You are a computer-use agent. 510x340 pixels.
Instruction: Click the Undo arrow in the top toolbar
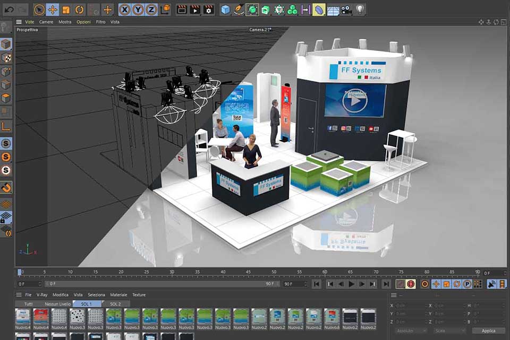pyautogui.click(x=9, y=10)
